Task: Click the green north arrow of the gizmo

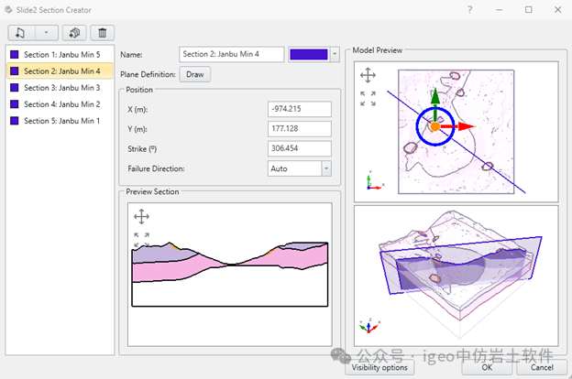Action: (x=434, y=96)
